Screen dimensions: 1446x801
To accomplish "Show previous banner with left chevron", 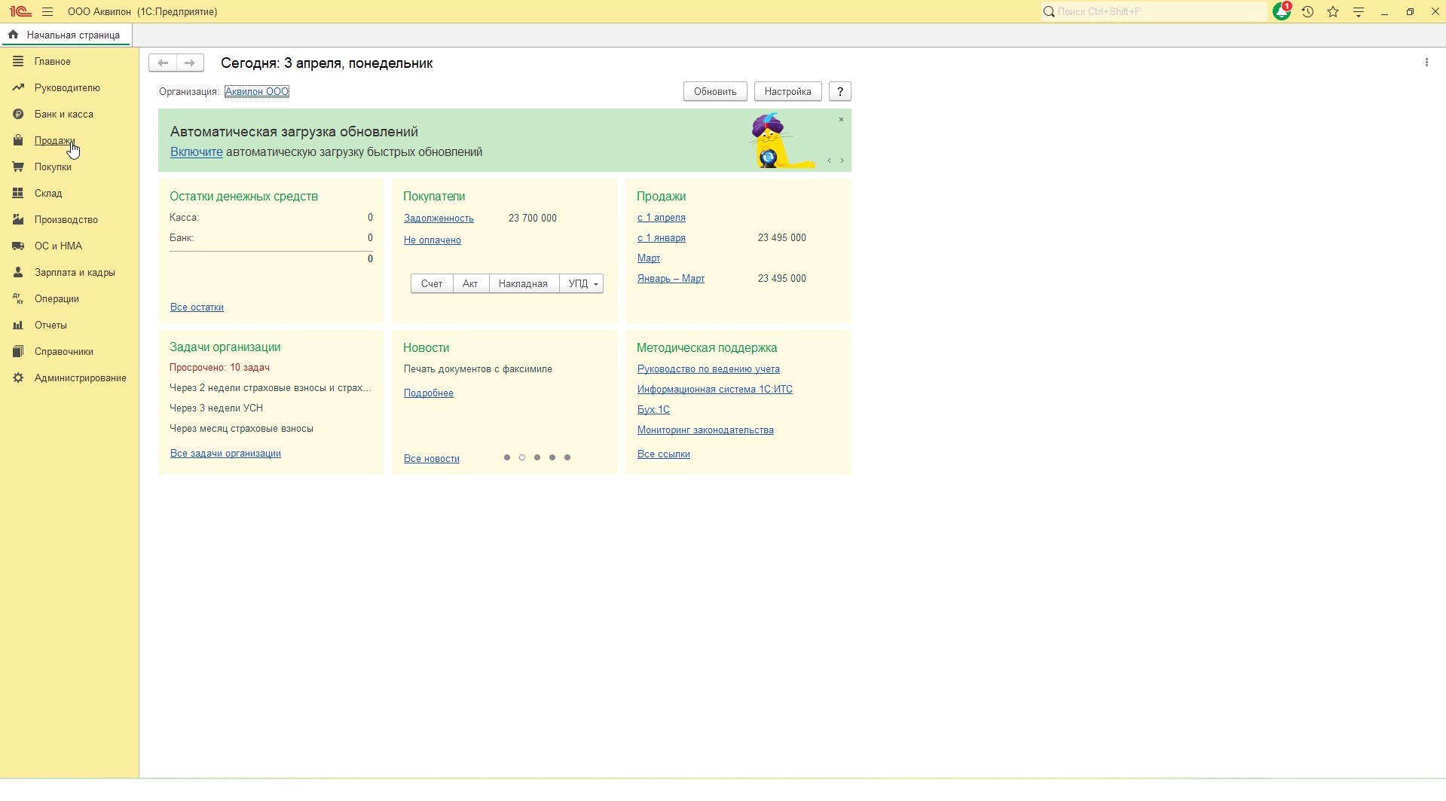I will click(x=829, y=161).
